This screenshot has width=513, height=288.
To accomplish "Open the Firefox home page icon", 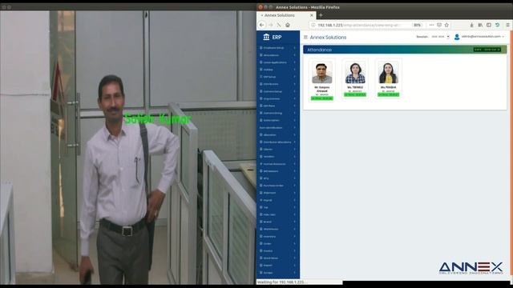I will (288, 25).
